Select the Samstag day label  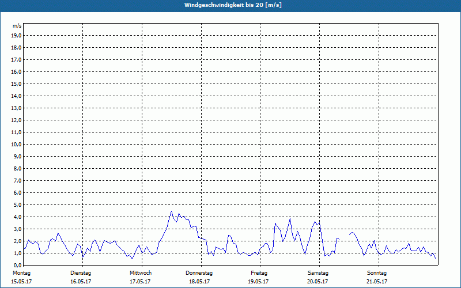(x=318, y=272)
